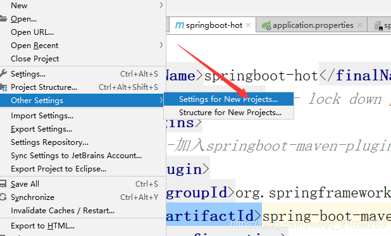
Task: Click the org.springframework text in editor
Action: (x=313, y=193)
